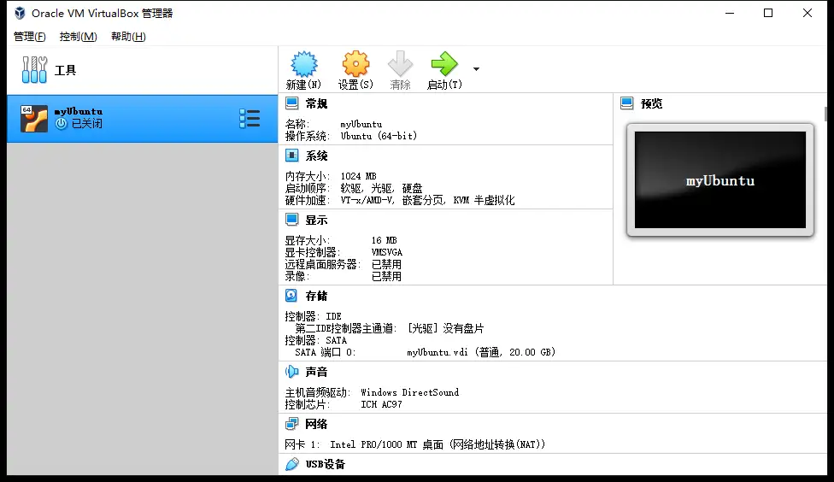834x482 pixels.
Task: Open Settings (设置) gear icon
Action: coord(355,65)
